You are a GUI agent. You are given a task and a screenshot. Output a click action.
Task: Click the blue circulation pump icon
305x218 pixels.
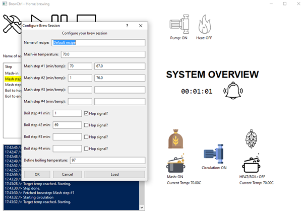point(215,155)
